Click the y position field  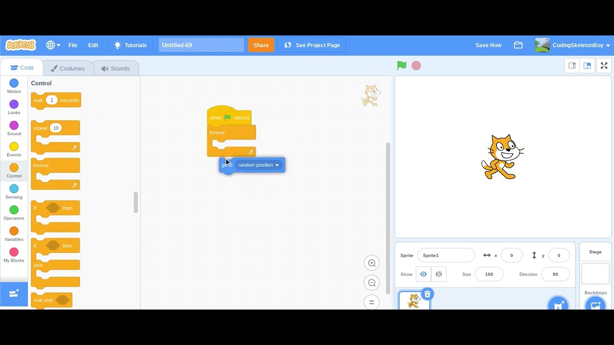(x=558, y=255)
